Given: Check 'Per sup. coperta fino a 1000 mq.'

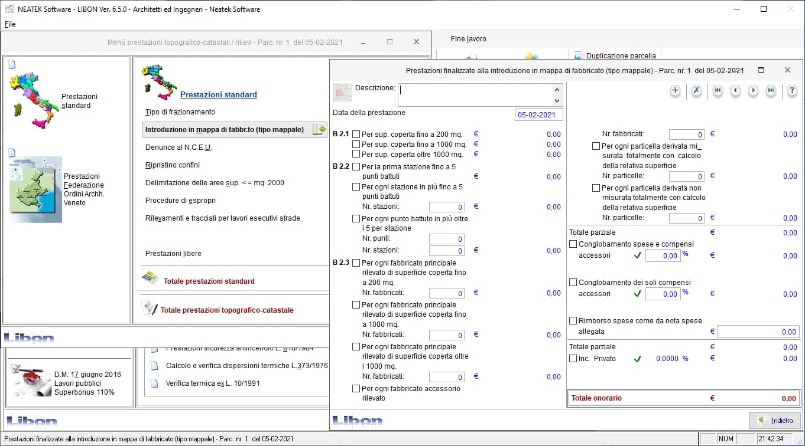Looking at the screenshot, I should click(356, 145).
